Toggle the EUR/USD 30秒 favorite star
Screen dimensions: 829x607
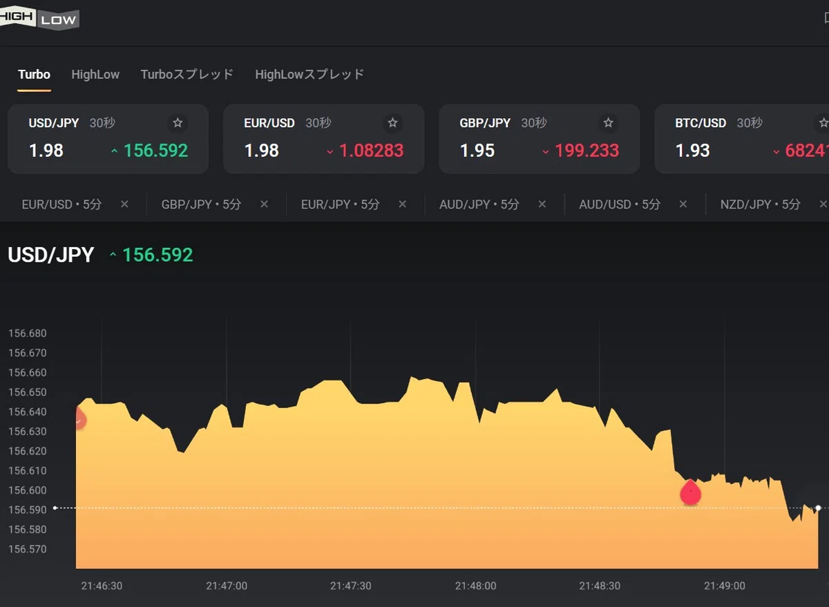pos(393,123)
